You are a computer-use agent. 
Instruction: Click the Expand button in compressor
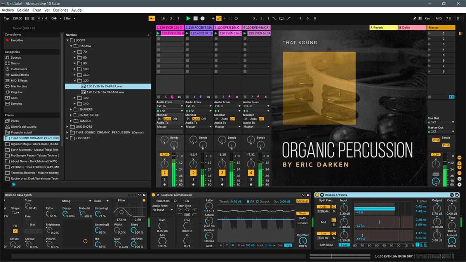303,223
